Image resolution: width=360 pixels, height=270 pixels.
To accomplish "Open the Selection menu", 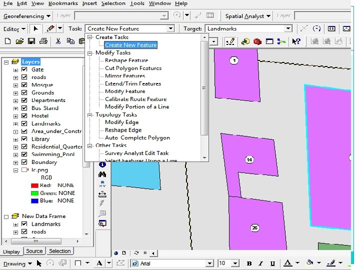I will coord(113,3).
